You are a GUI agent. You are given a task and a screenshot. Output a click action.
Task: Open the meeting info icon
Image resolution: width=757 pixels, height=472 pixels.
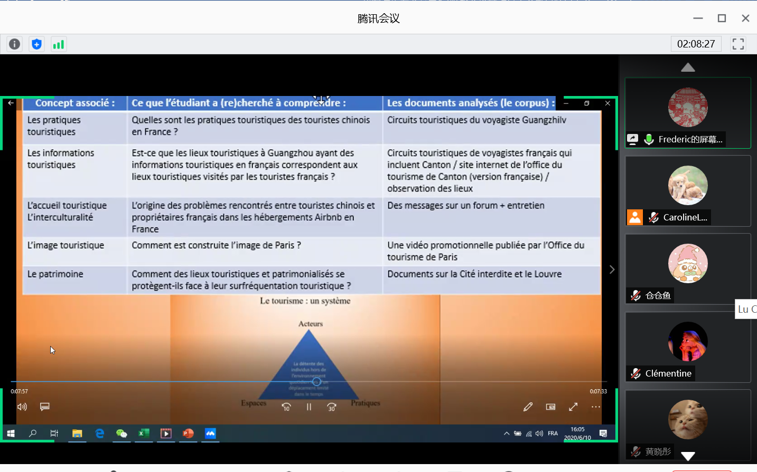15,44
